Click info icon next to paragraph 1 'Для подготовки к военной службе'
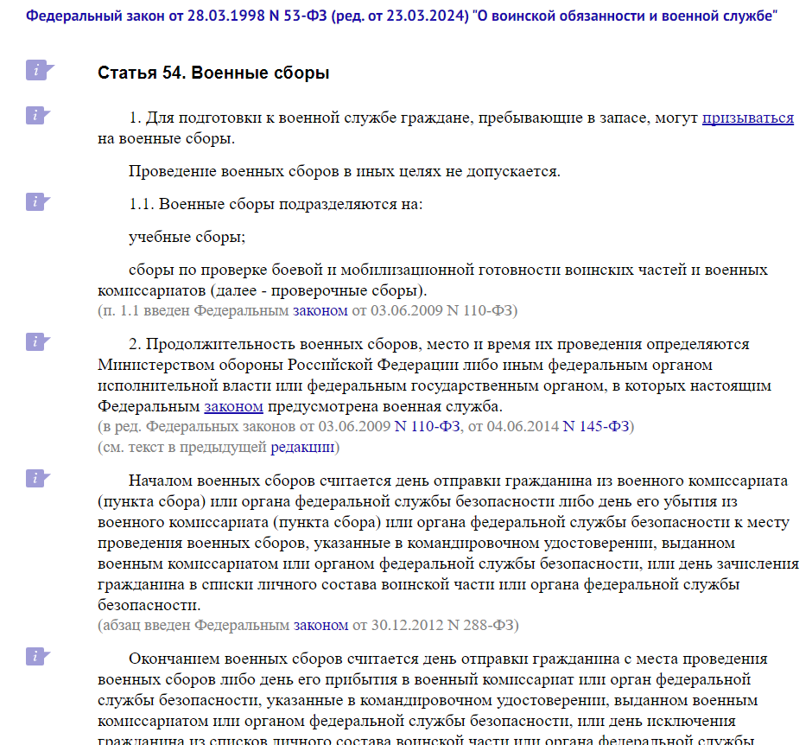Screen dimensions: 812x745 (38, 115)
